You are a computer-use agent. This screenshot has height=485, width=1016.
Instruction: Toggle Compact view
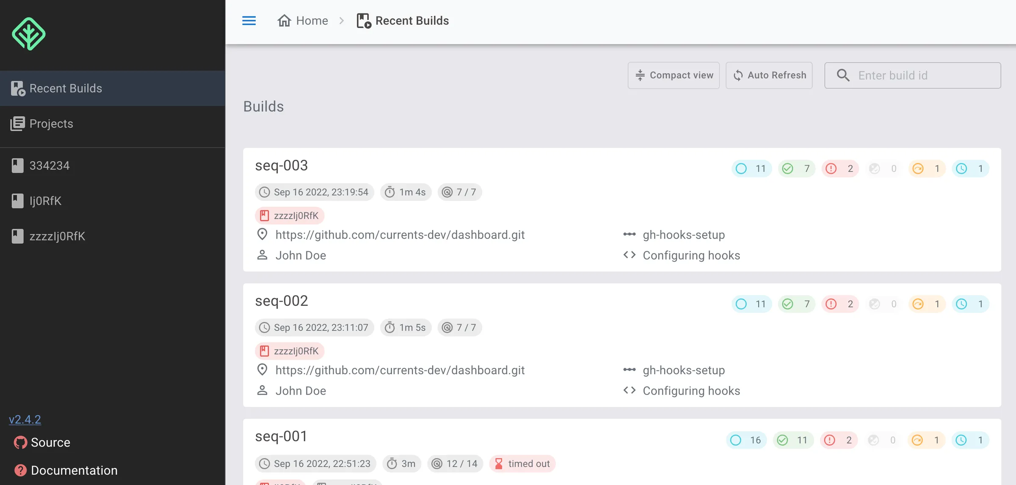click(674, 75)
